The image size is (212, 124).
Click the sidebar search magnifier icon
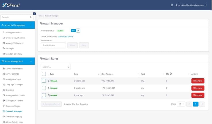coord(31,17)
